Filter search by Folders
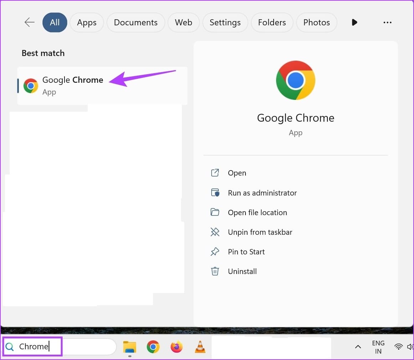 (272, 22)
